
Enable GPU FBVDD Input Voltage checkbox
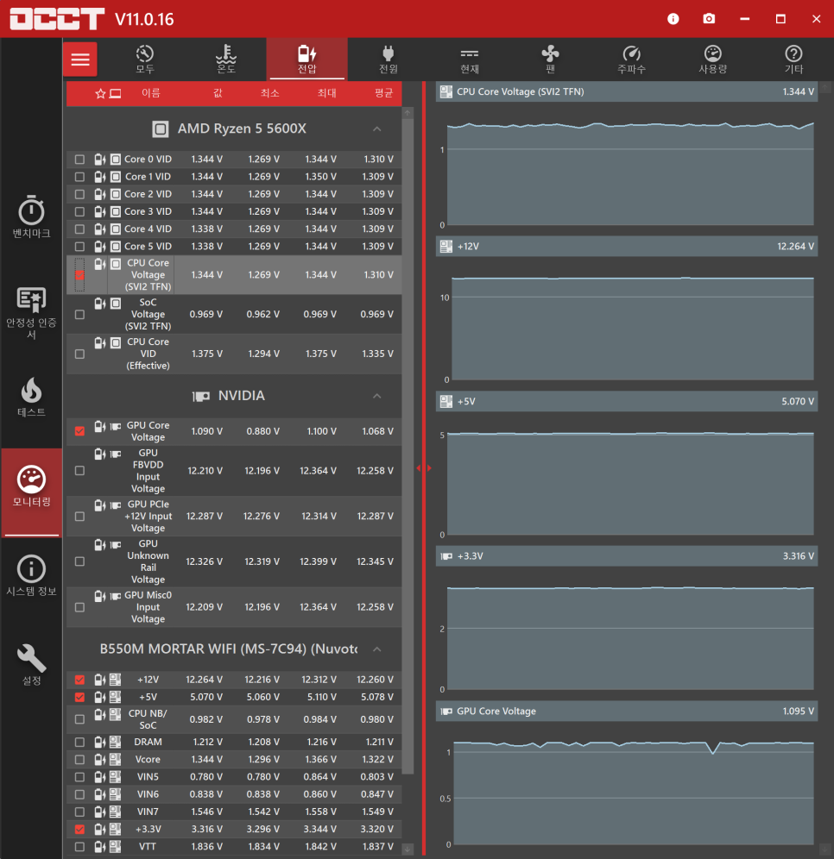click(x=79, y=471)
